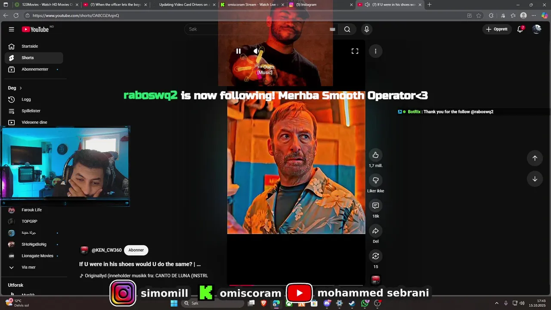
Task: Open taskbar volume control
Action: (x=523, y=303)
